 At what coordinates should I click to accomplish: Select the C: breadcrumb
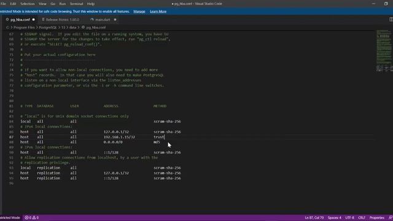point(7,27)
